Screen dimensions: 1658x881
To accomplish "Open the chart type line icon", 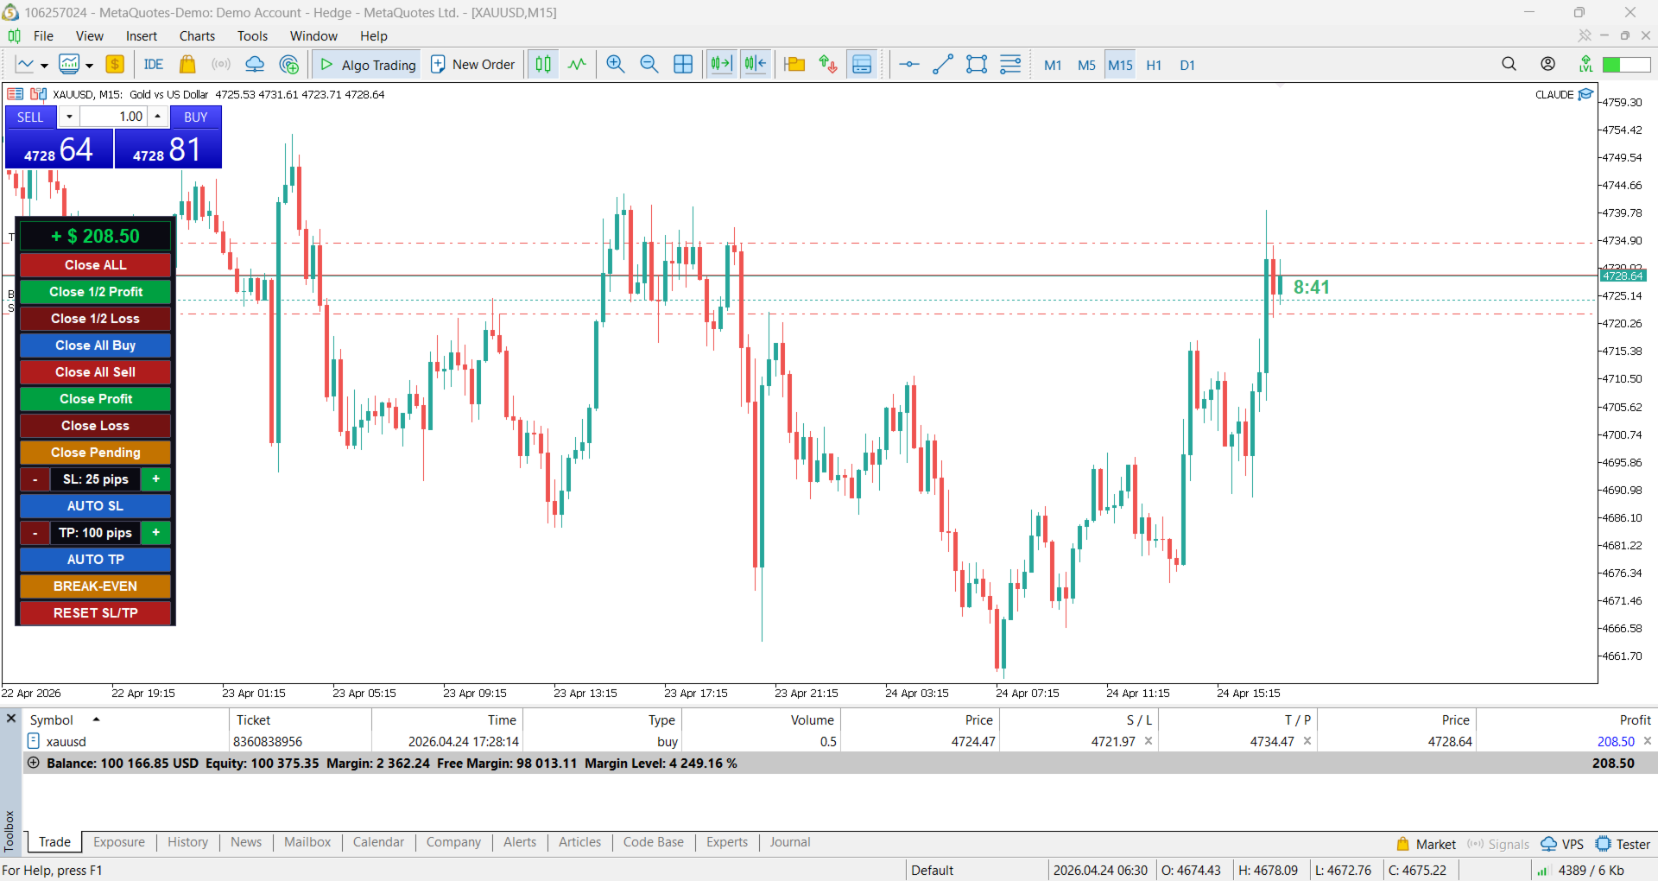I will (24, 65).
